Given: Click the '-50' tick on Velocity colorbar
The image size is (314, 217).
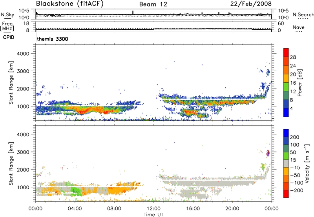Looking at the screenshot, I should click(295, 175).
